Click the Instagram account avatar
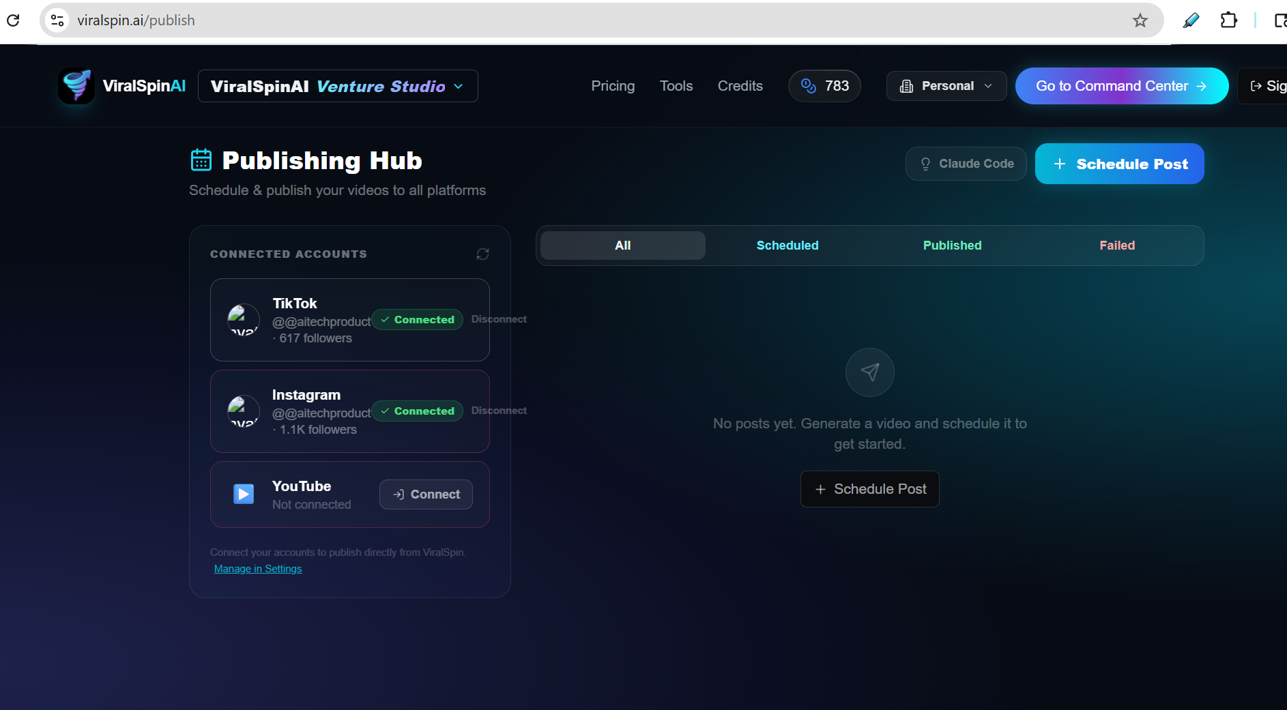The height and width of the screenshot is (710, 1287). pos(243,411)
